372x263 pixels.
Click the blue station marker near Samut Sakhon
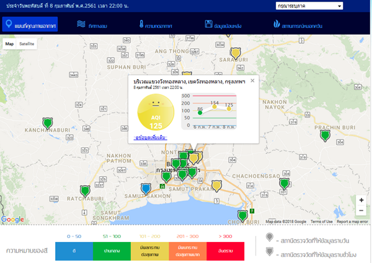pos(146,188)
